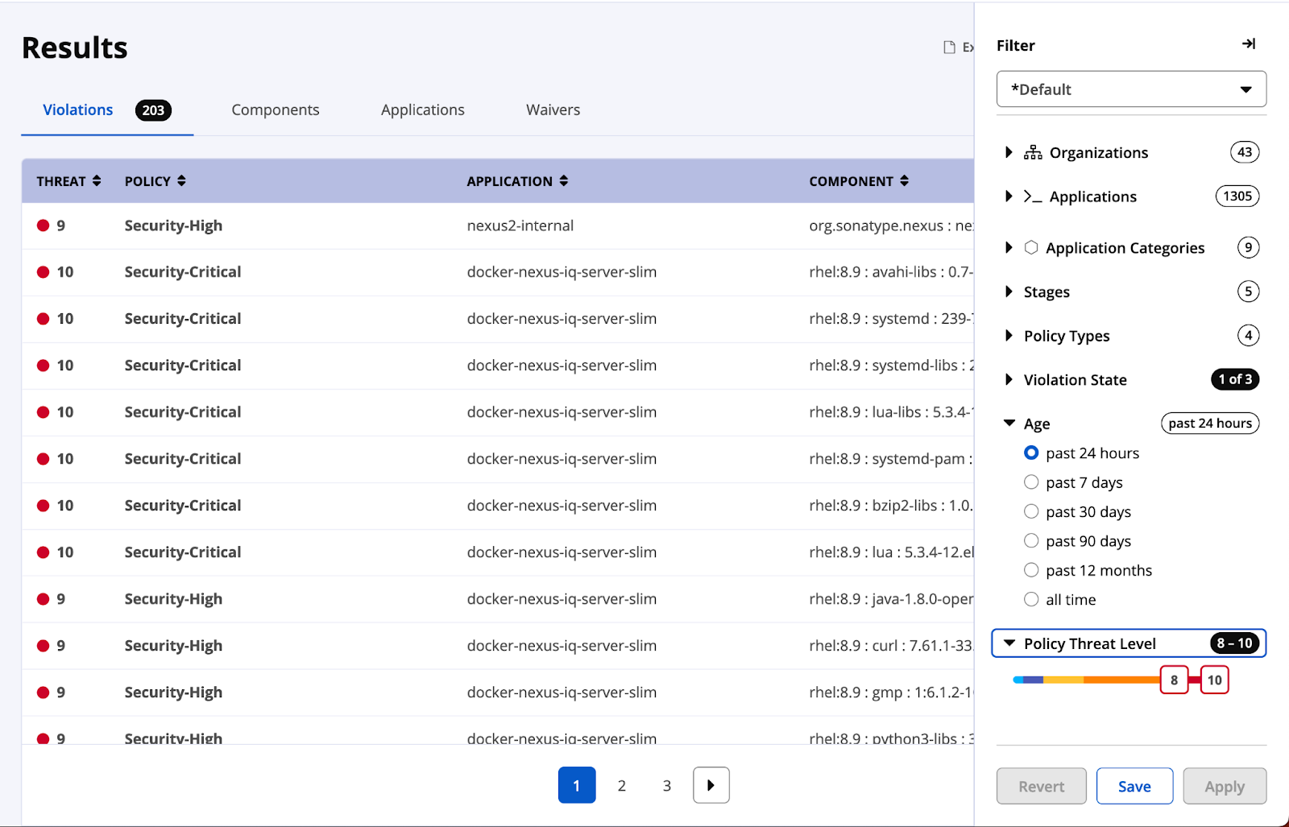1289x827 pixels.
Task: Select the all time age option
Action: point(1031,599)
